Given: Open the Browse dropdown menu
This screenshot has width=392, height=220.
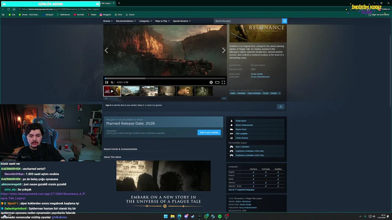Looking at the screenshot, I should pyautogui.click(x=108, y=21).
